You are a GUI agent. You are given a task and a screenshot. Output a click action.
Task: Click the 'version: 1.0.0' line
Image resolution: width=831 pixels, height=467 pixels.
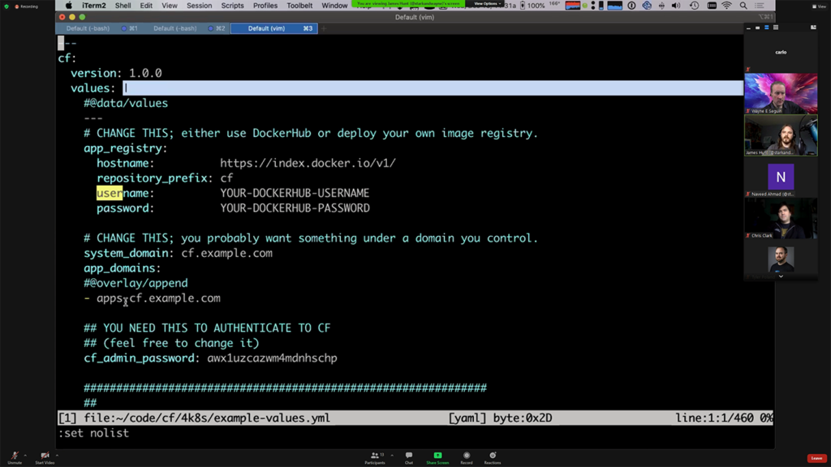(116, 73)
